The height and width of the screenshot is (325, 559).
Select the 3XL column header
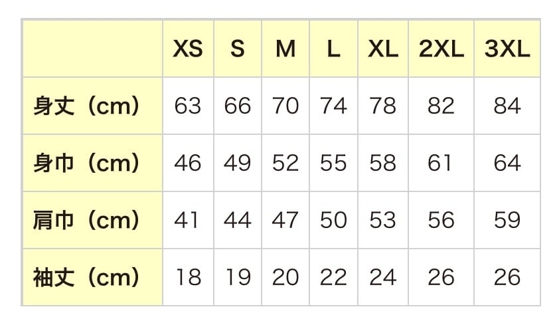click(x=507, y=49)
